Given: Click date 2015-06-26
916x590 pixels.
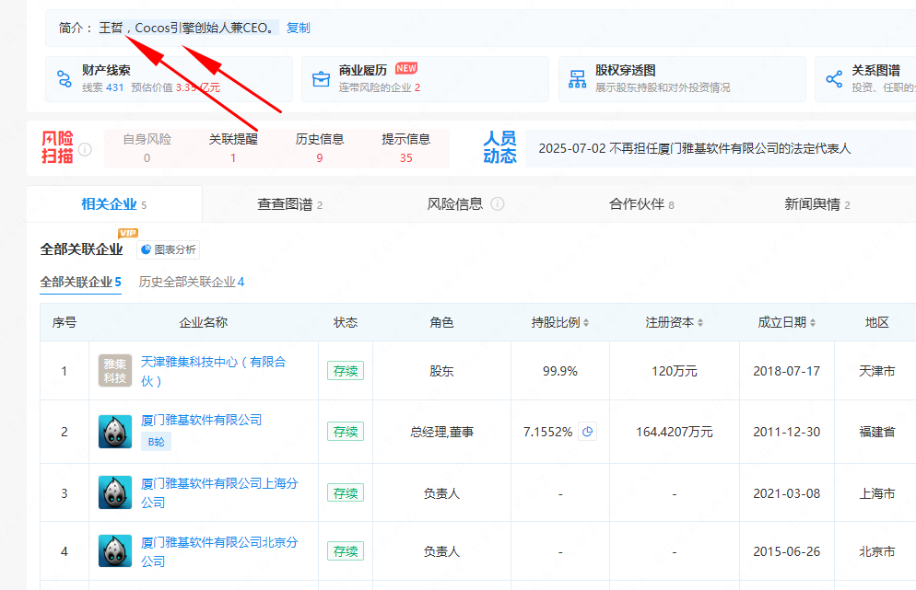Looking at the screenshot, I should (786, 551).
